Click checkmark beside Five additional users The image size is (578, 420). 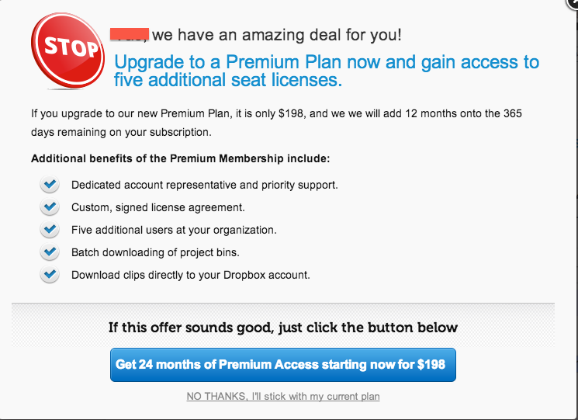point(50,230)
